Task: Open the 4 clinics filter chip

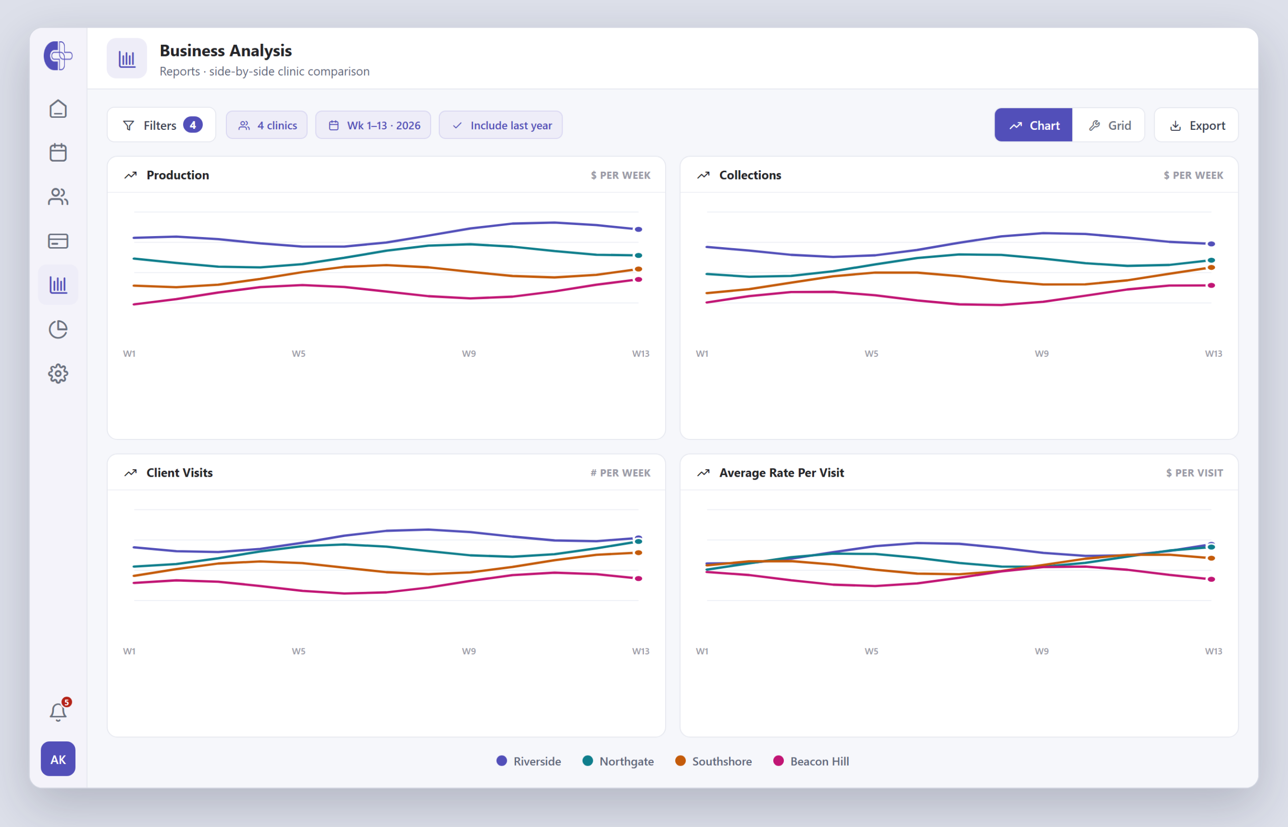Action: (x=267, y=125)
